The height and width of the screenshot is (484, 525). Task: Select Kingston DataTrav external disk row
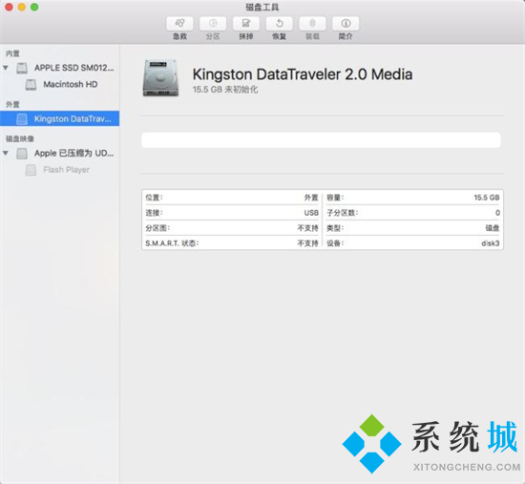tap(59, 118)
